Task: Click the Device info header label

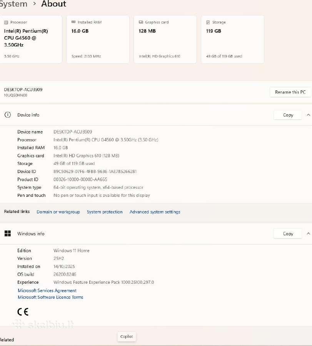Action: [28, 115]
